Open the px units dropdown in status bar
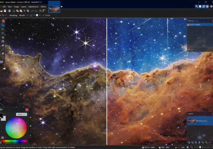 click(177, 147)
